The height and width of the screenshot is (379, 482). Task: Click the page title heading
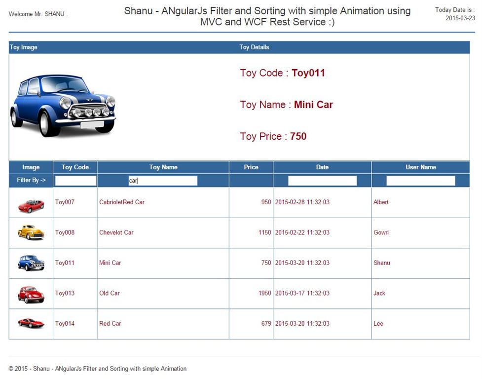click(x=267, y=16)
